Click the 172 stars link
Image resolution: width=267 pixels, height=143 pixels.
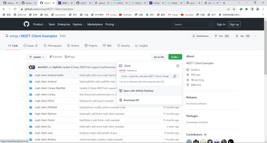(x=196, y=75)
